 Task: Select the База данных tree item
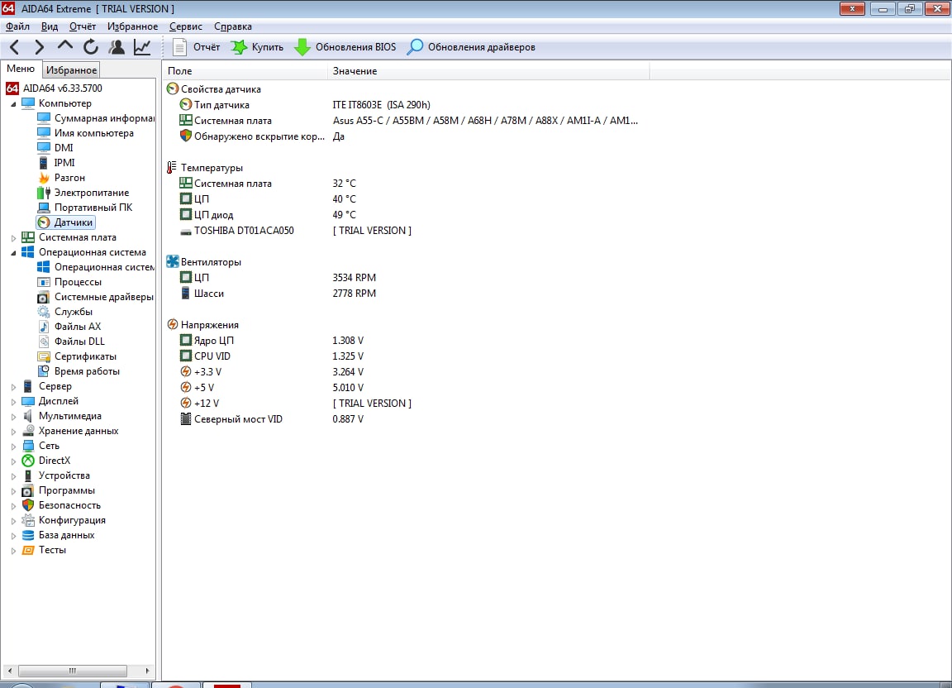59,536
